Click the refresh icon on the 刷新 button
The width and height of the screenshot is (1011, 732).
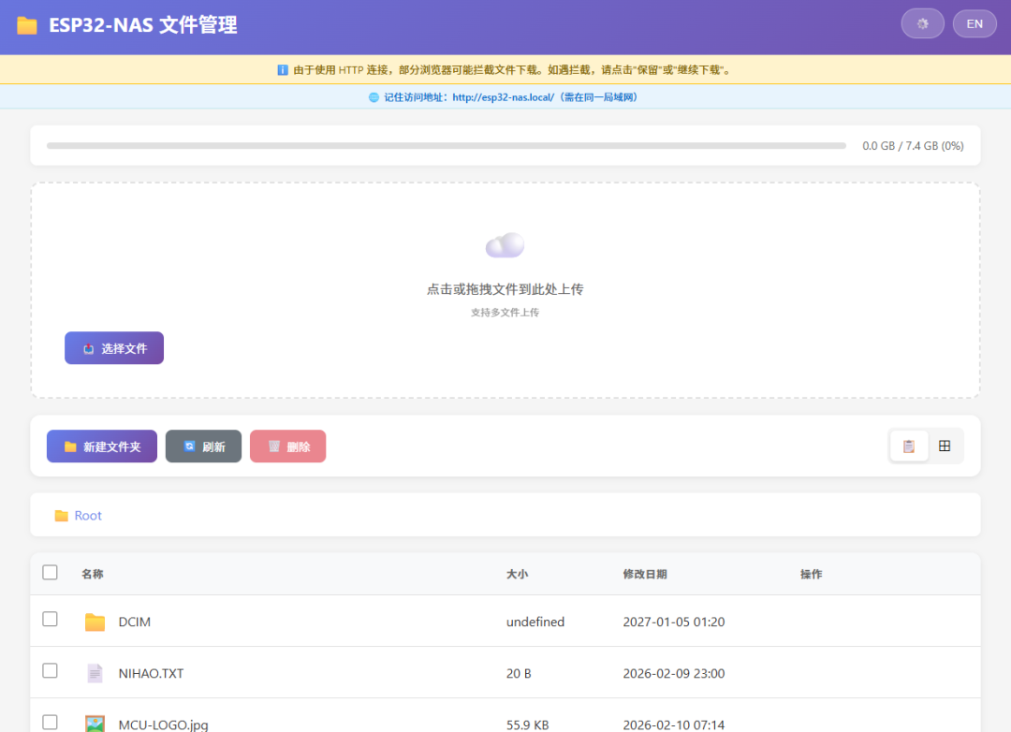pos(187,446)
